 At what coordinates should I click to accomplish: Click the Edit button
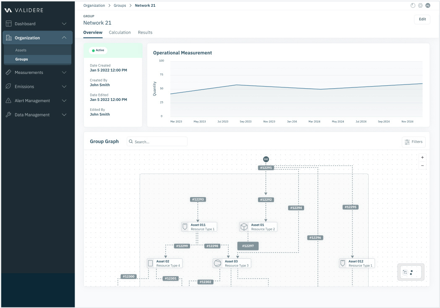(422, 19)
